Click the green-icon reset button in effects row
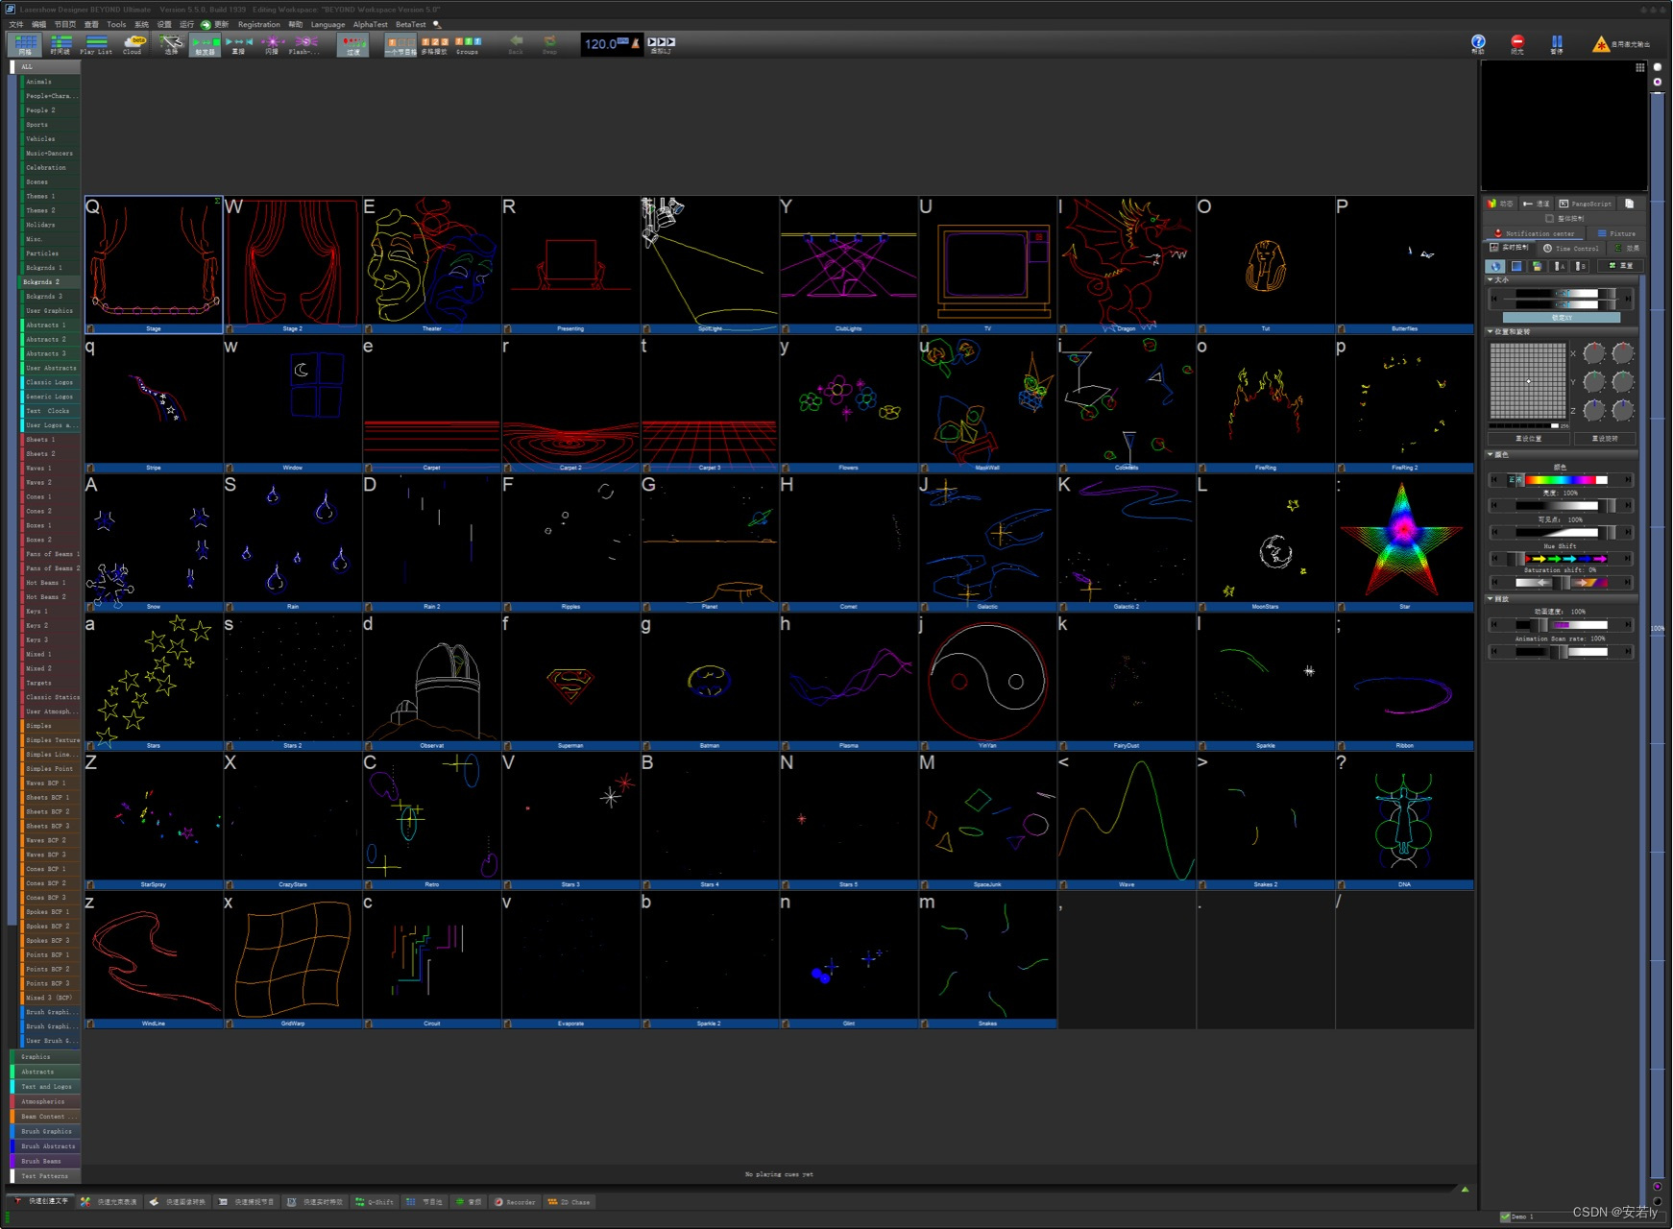The height and width of the screenshot is (1229, 1673). click(x=1619, y=266)
